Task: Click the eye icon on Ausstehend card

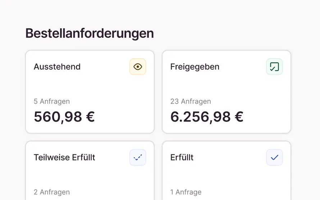Action: point(138,67)
